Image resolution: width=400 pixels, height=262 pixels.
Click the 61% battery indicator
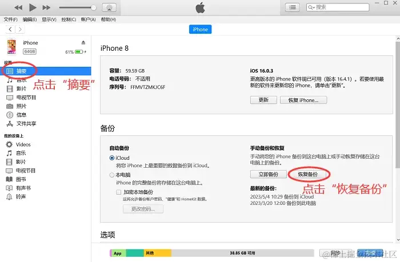tap(76, 52)
